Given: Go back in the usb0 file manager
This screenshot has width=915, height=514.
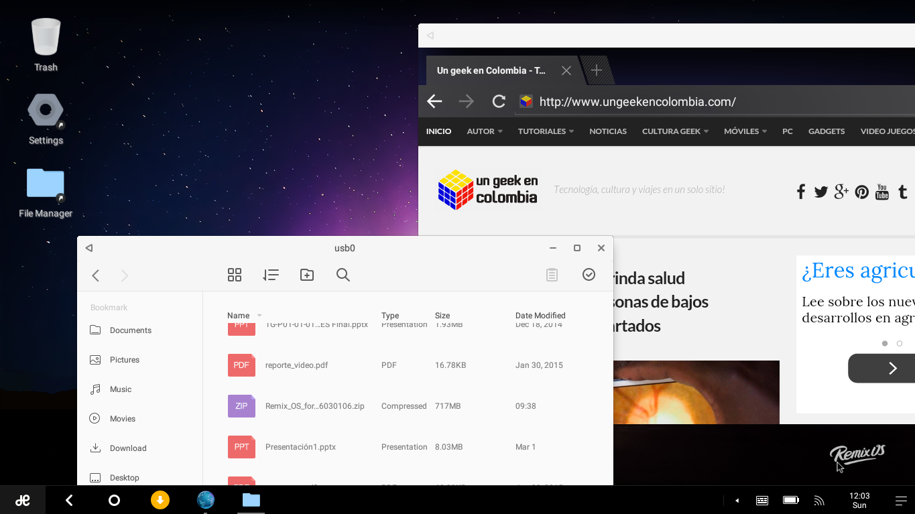Looking at the screenshot, I should (96, 275).
